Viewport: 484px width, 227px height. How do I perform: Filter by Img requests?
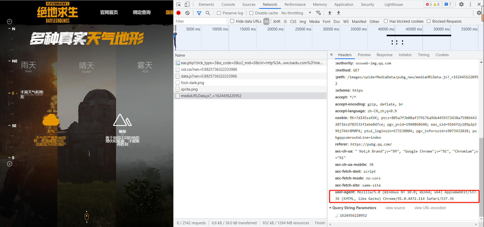(303, 21)
